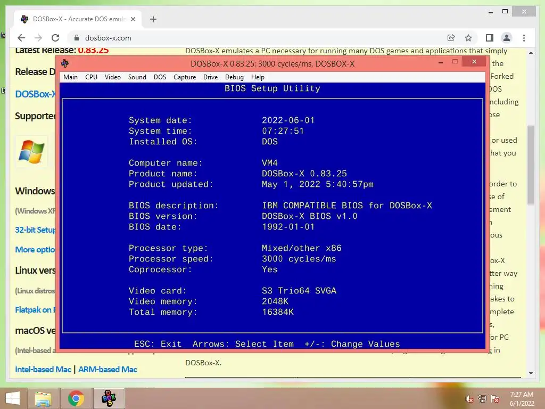Open Google Chrome from the taskbar
Viewport: 545px width, 409px height.
click(76, 398)
